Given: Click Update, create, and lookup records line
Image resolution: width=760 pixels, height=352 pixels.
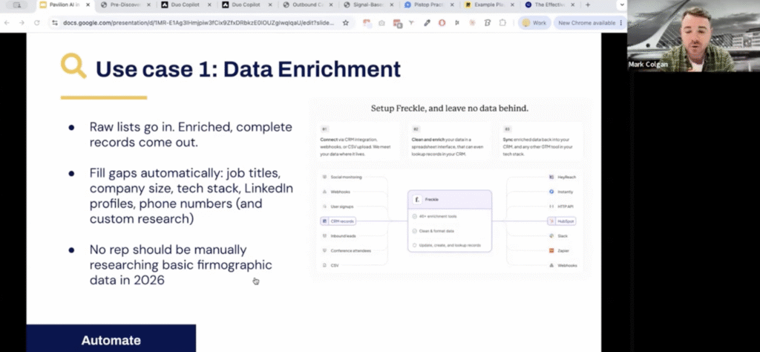Looking at the screenshot, I should 450,245.
